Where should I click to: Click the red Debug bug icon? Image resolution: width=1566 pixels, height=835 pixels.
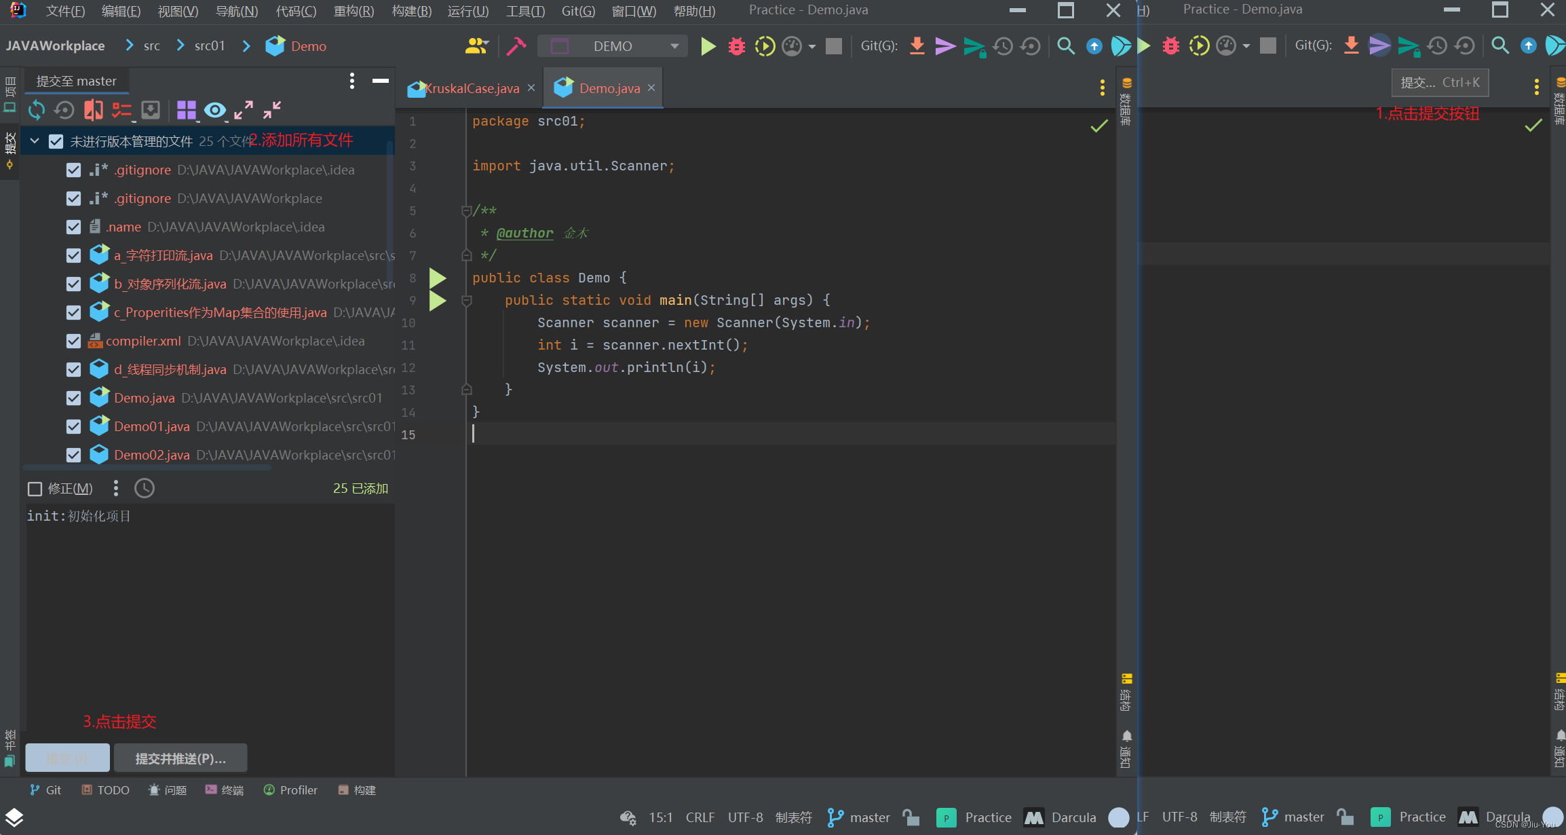(736, 46)
